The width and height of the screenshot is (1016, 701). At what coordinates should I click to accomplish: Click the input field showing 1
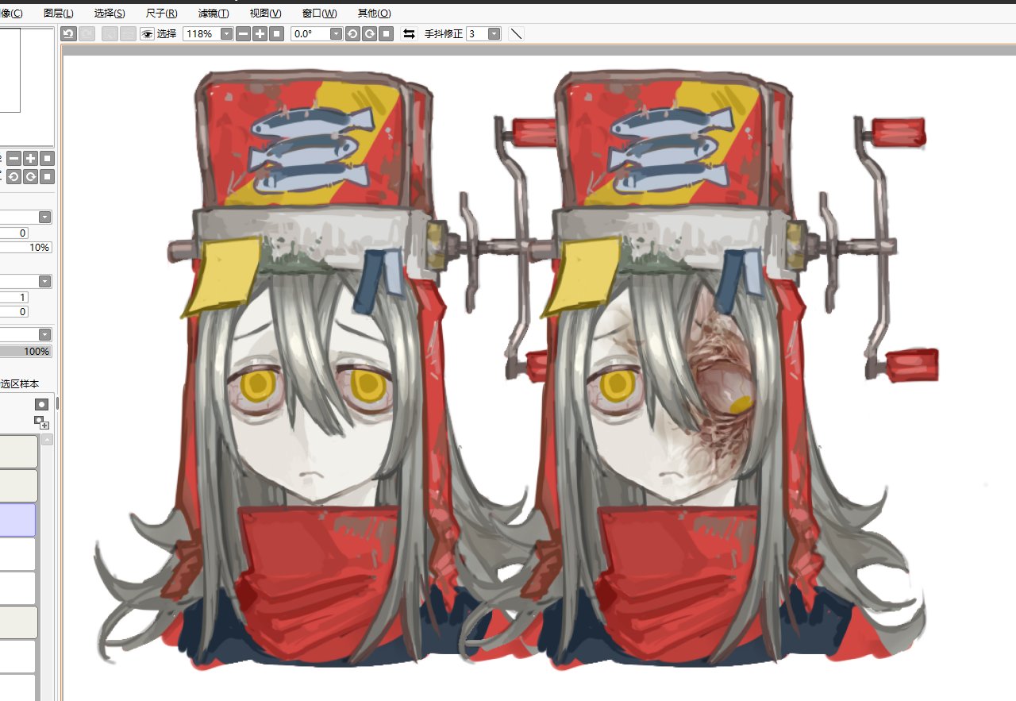[13, 297]
